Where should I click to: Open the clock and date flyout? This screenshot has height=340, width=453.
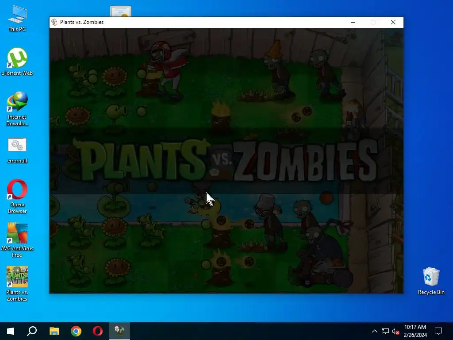coord(415,331)
